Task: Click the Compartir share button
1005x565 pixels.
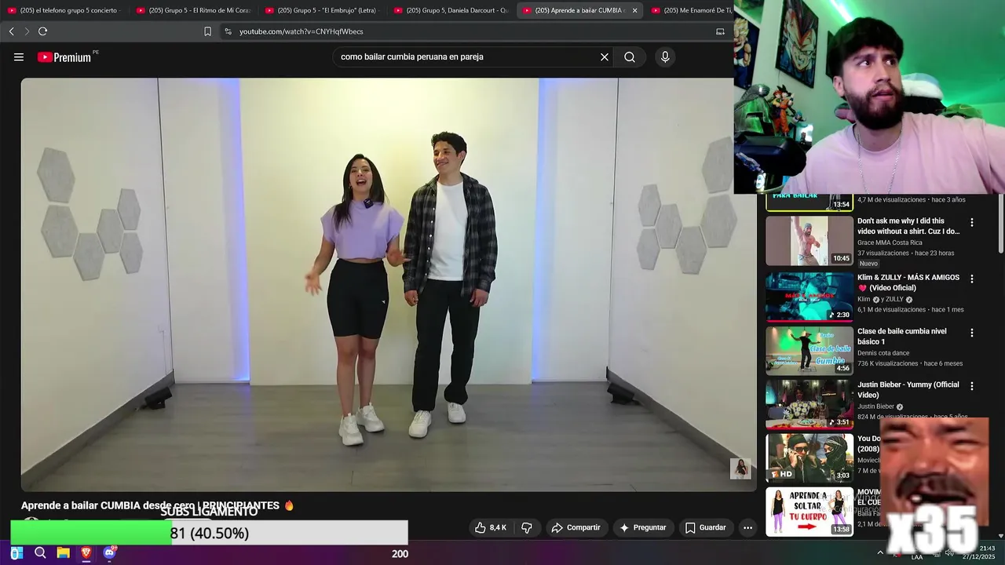Action: click(576, 527)
